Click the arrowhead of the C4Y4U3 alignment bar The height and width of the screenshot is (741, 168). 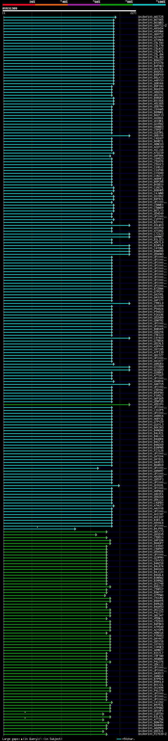coord(129,338)
